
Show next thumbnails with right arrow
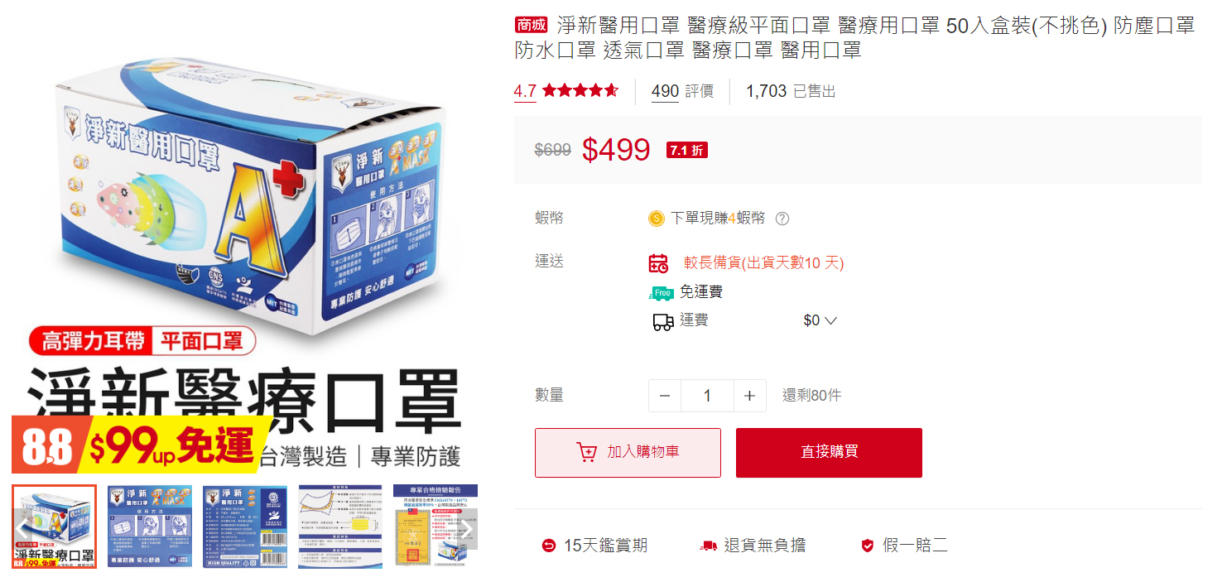coord(466,527)
